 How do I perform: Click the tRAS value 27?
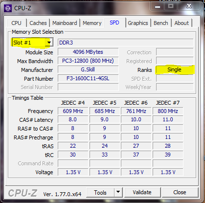pos(136,146)
